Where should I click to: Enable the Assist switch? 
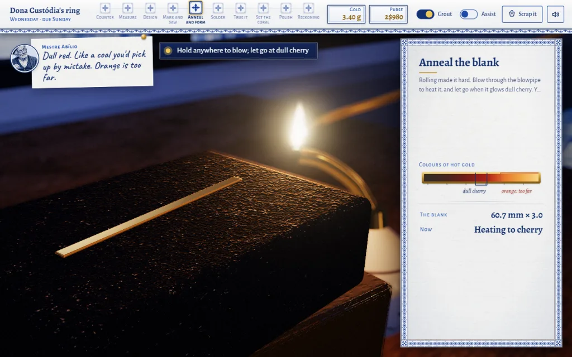click(469, 14)
